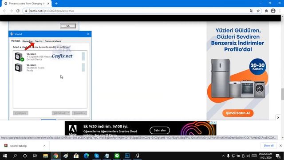This screenshot has height=160, width=284.
Task: Click 'Satın alın' in Adobe ad
Action: (x=160, y=130)
